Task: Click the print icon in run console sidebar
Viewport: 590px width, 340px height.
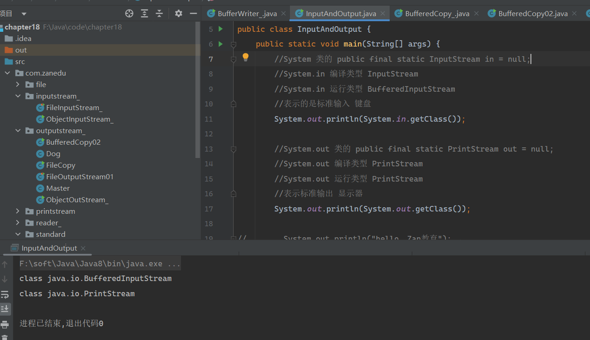Action: tap(5, 324)
